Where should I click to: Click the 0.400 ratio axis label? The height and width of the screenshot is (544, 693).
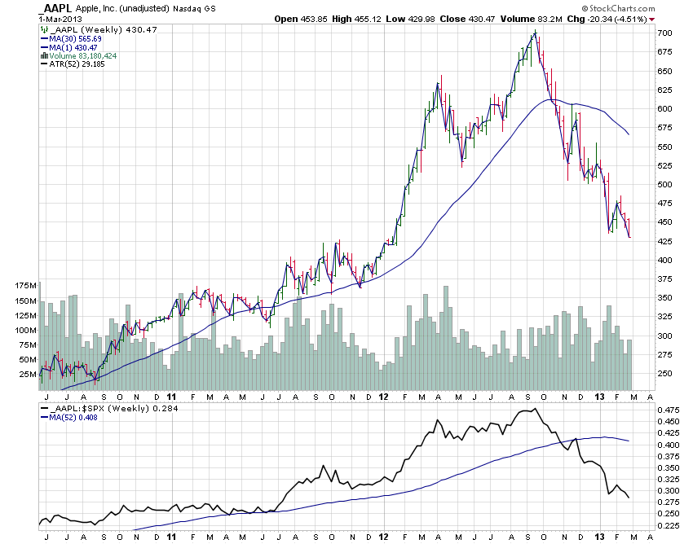(x=669, y=445)
